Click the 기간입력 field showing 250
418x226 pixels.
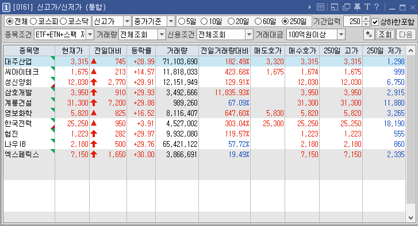[353, 21]
